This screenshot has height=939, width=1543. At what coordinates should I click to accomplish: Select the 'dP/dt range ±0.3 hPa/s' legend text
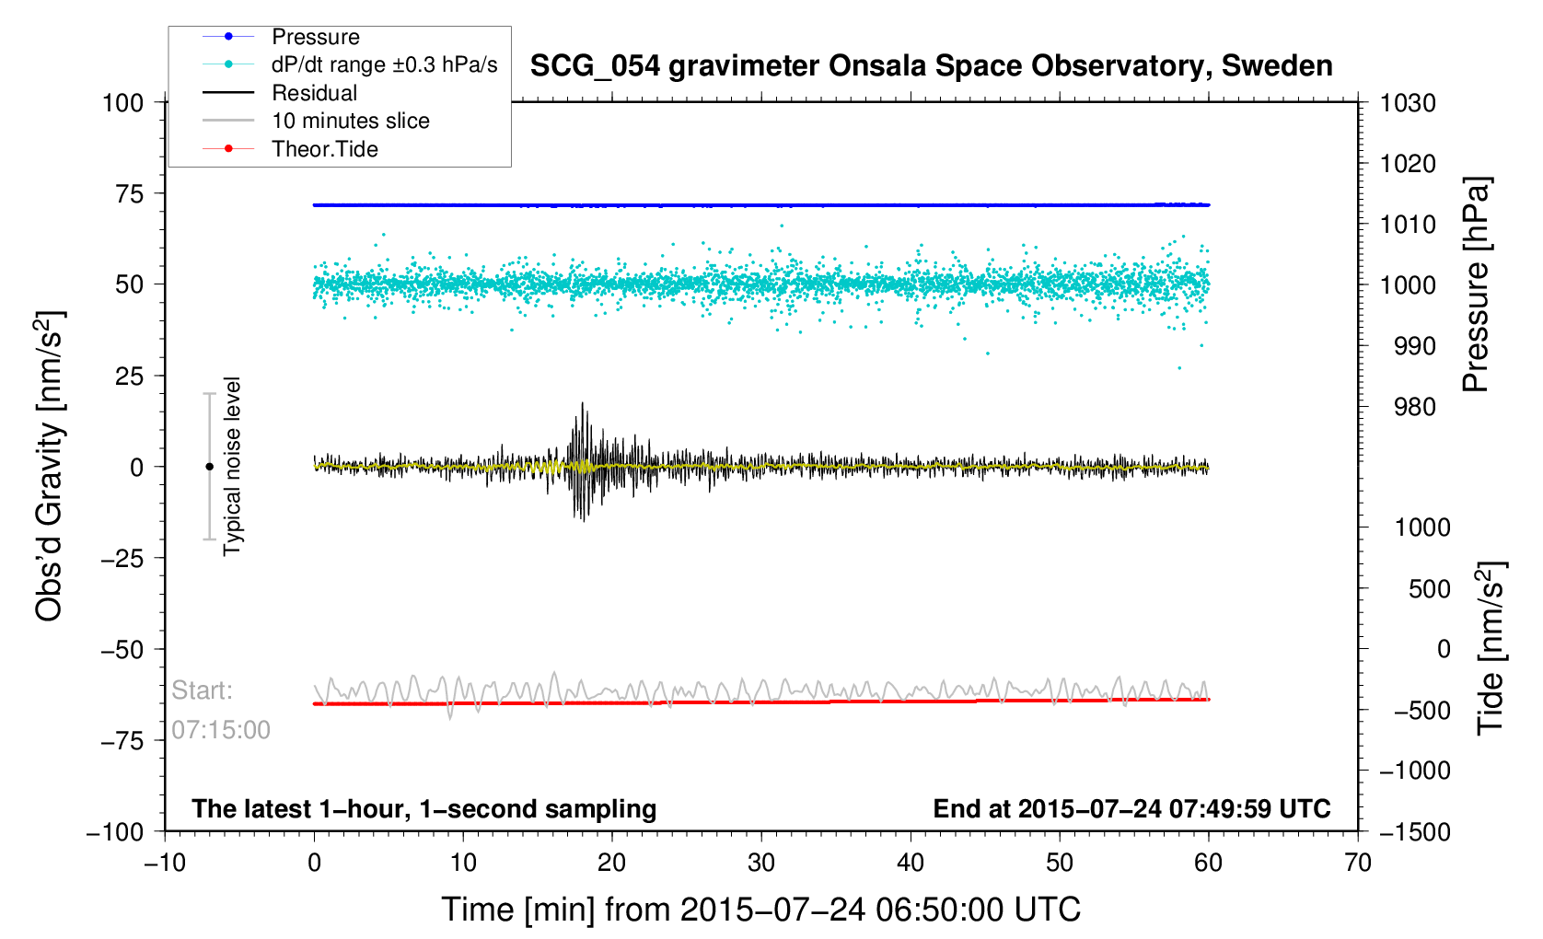click(x=385, y=64)
